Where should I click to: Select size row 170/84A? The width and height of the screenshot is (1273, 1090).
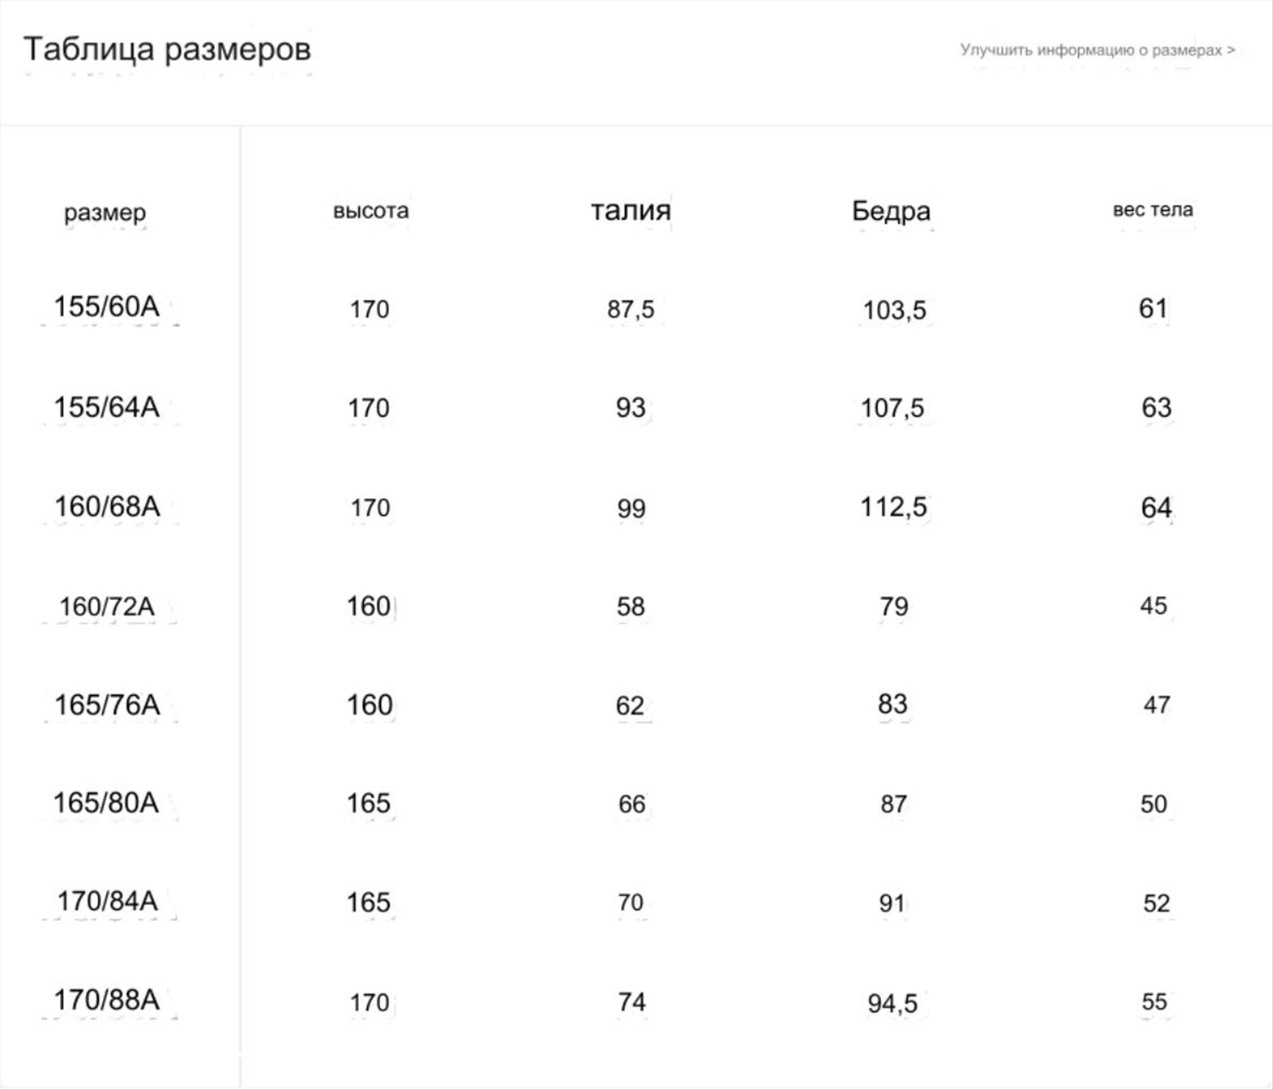[x=107, y=901]
